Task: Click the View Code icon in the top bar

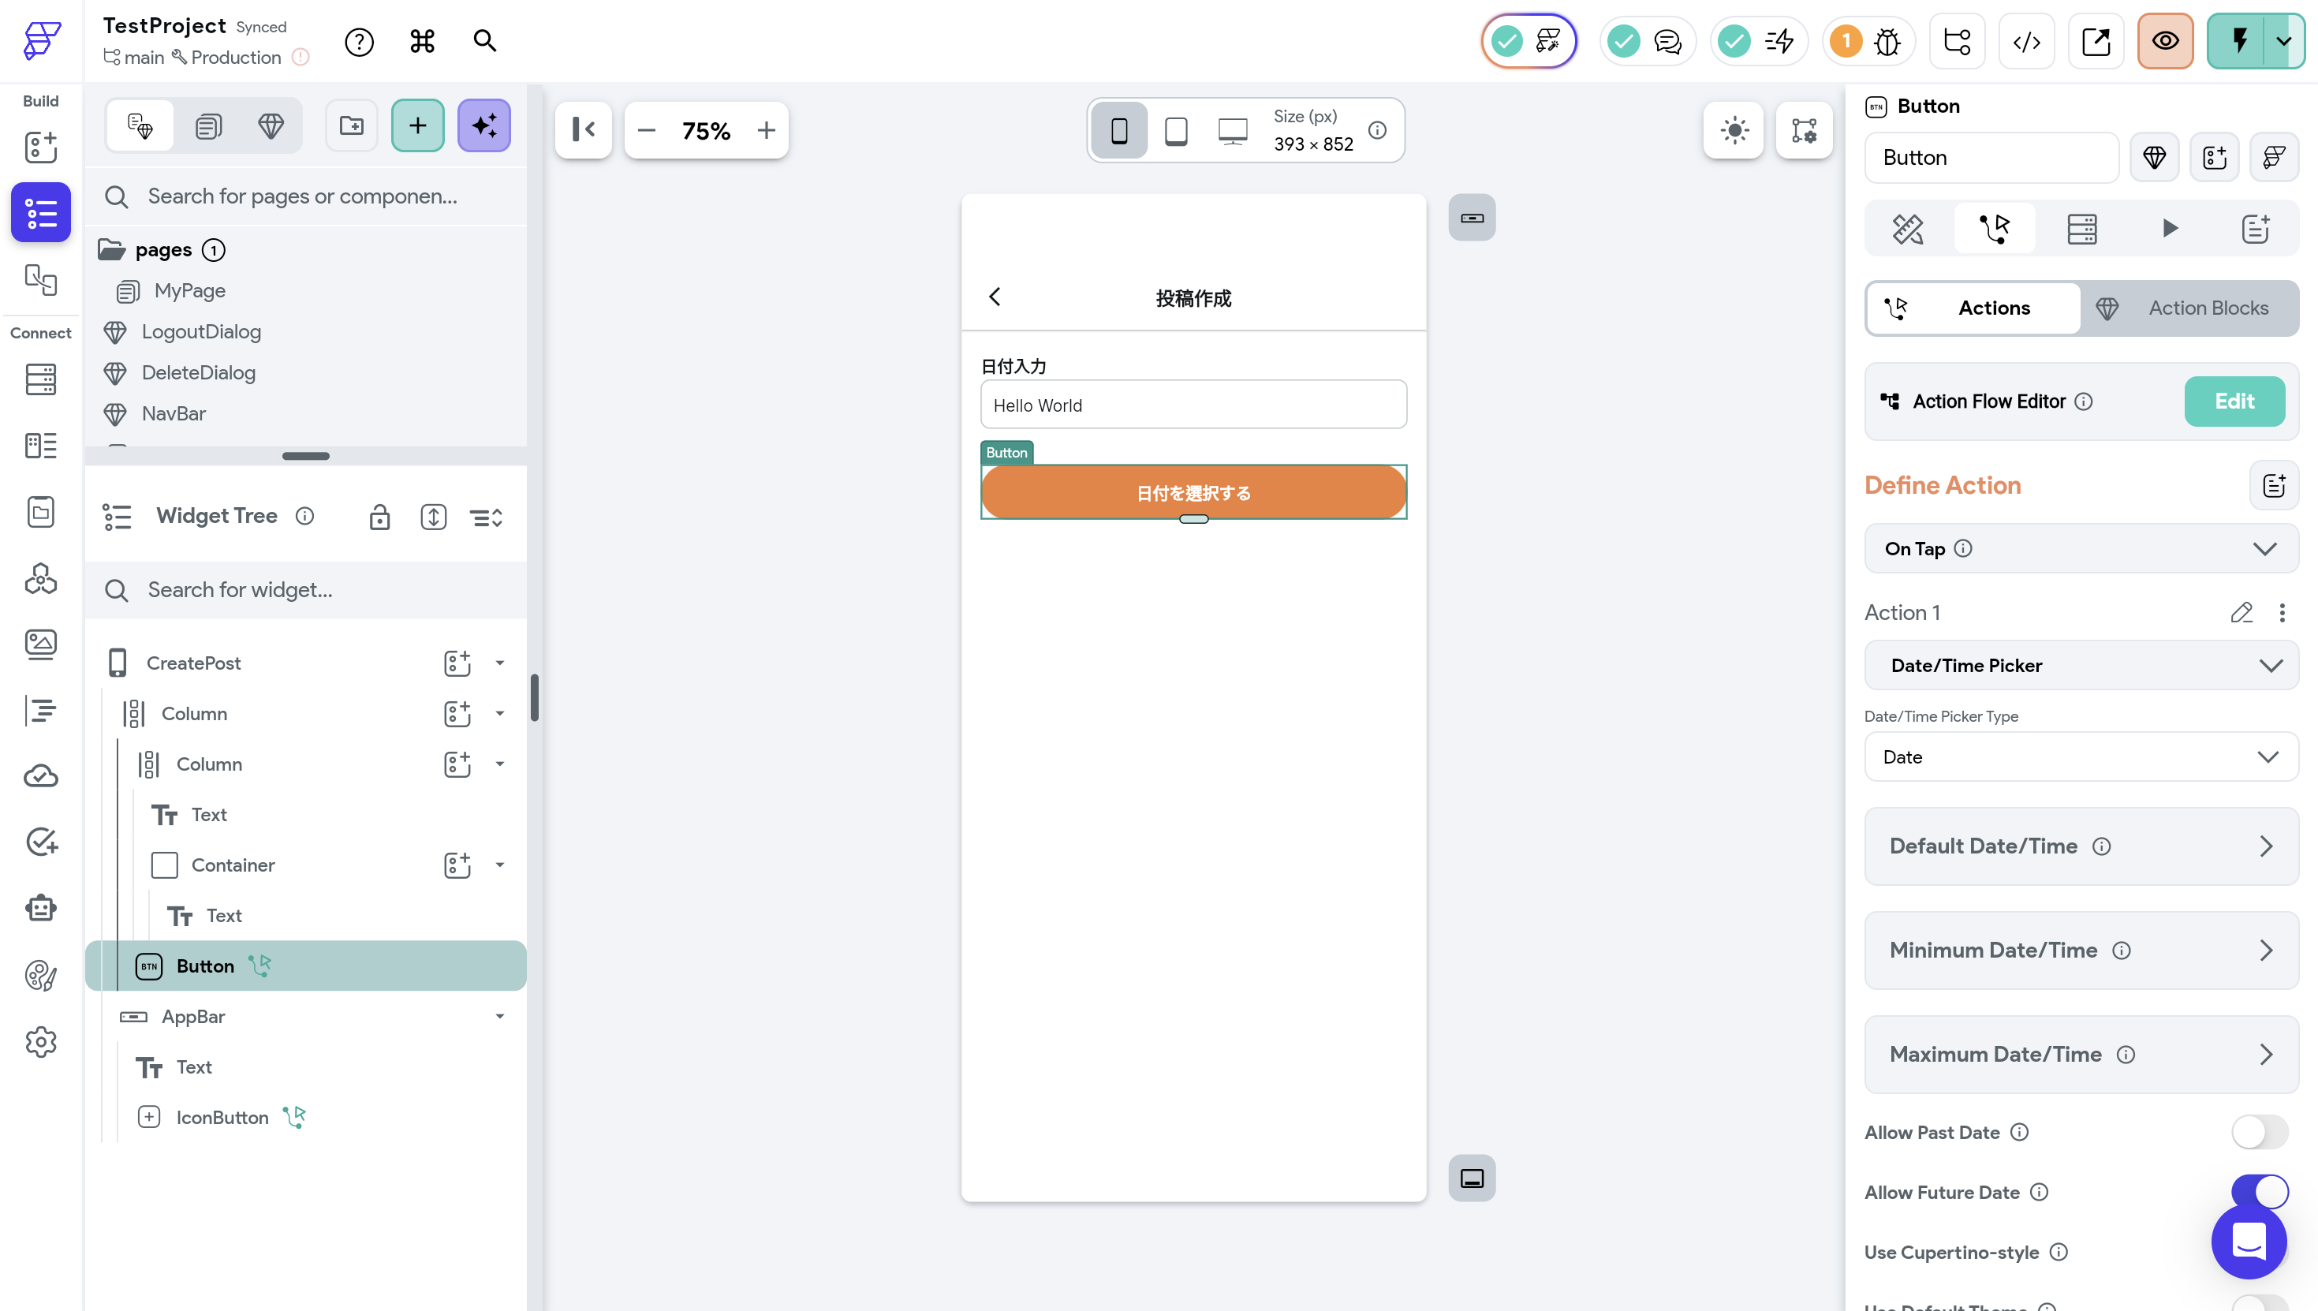Action: coord(2026,42)
